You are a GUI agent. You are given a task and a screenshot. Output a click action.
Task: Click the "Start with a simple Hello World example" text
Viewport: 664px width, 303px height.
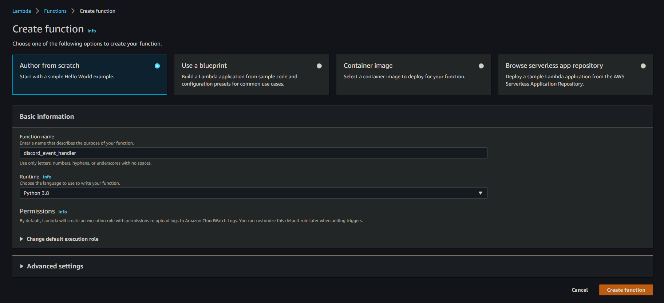point(67,76)
